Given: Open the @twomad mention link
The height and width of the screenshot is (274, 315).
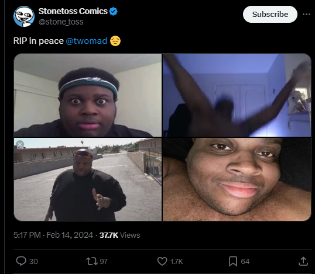Looking at the screenshot, I should pyautogui.click(x=87, y=41).
